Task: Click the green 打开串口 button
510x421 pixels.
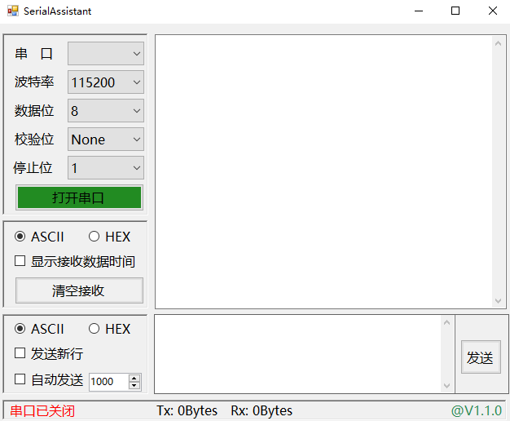Action: click(x=79, y=197)
